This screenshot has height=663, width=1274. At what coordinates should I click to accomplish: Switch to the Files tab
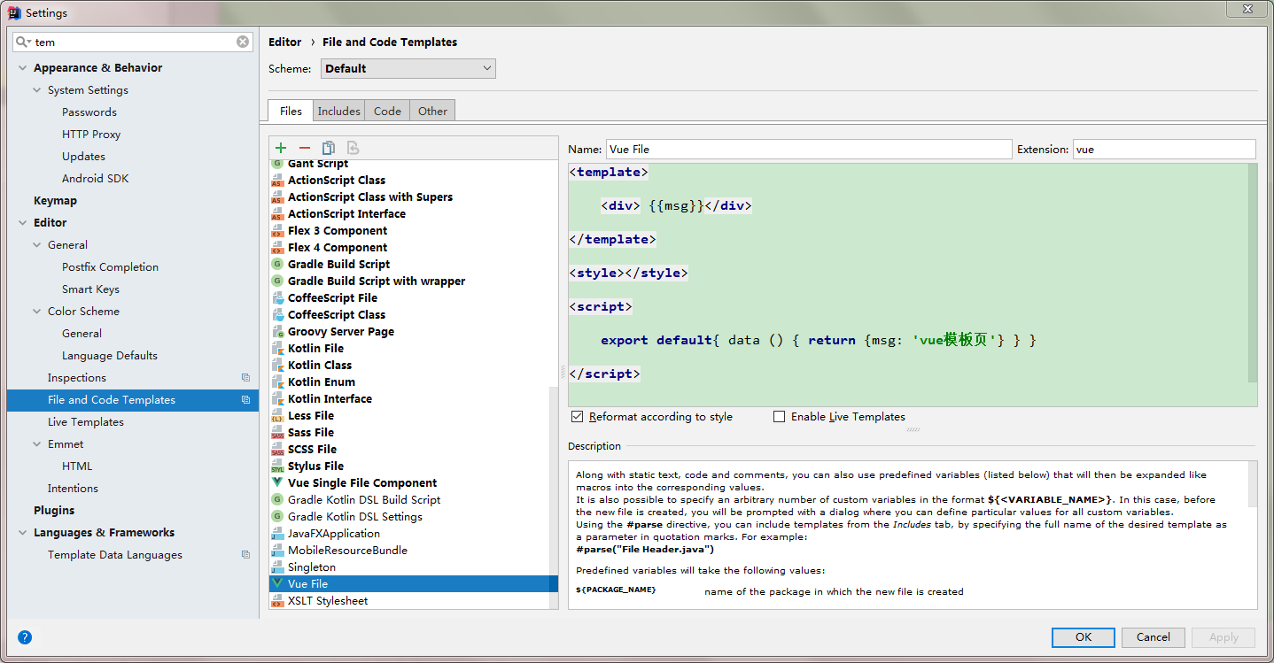(x=291, y=111)
